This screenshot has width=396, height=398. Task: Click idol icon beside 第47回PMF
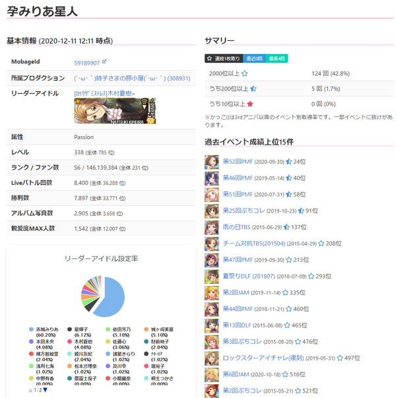(x=212, y=260)
